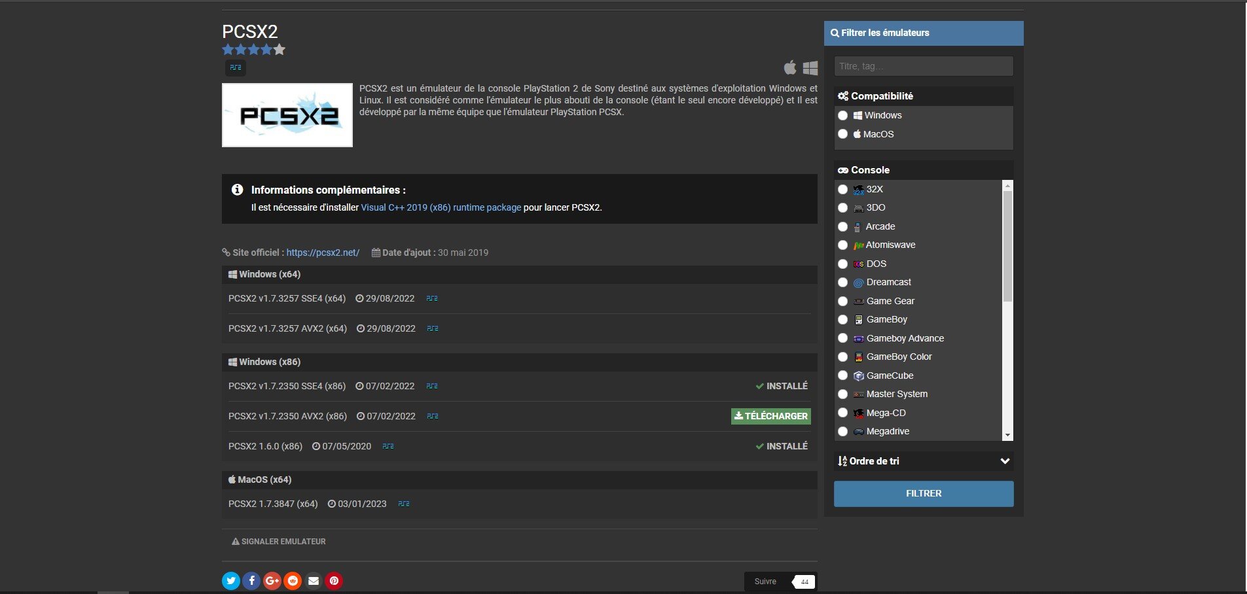Click the PS2 icon on the v1.7.2350 AVX2 (x86) row

coord(433,416)
